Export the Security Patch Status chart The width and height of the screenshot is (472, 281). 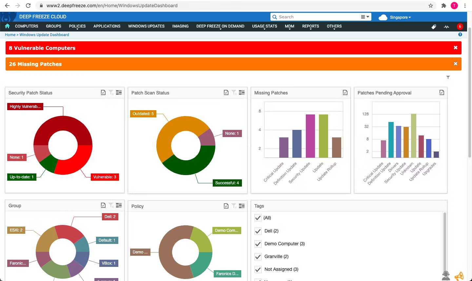(103, 92)
